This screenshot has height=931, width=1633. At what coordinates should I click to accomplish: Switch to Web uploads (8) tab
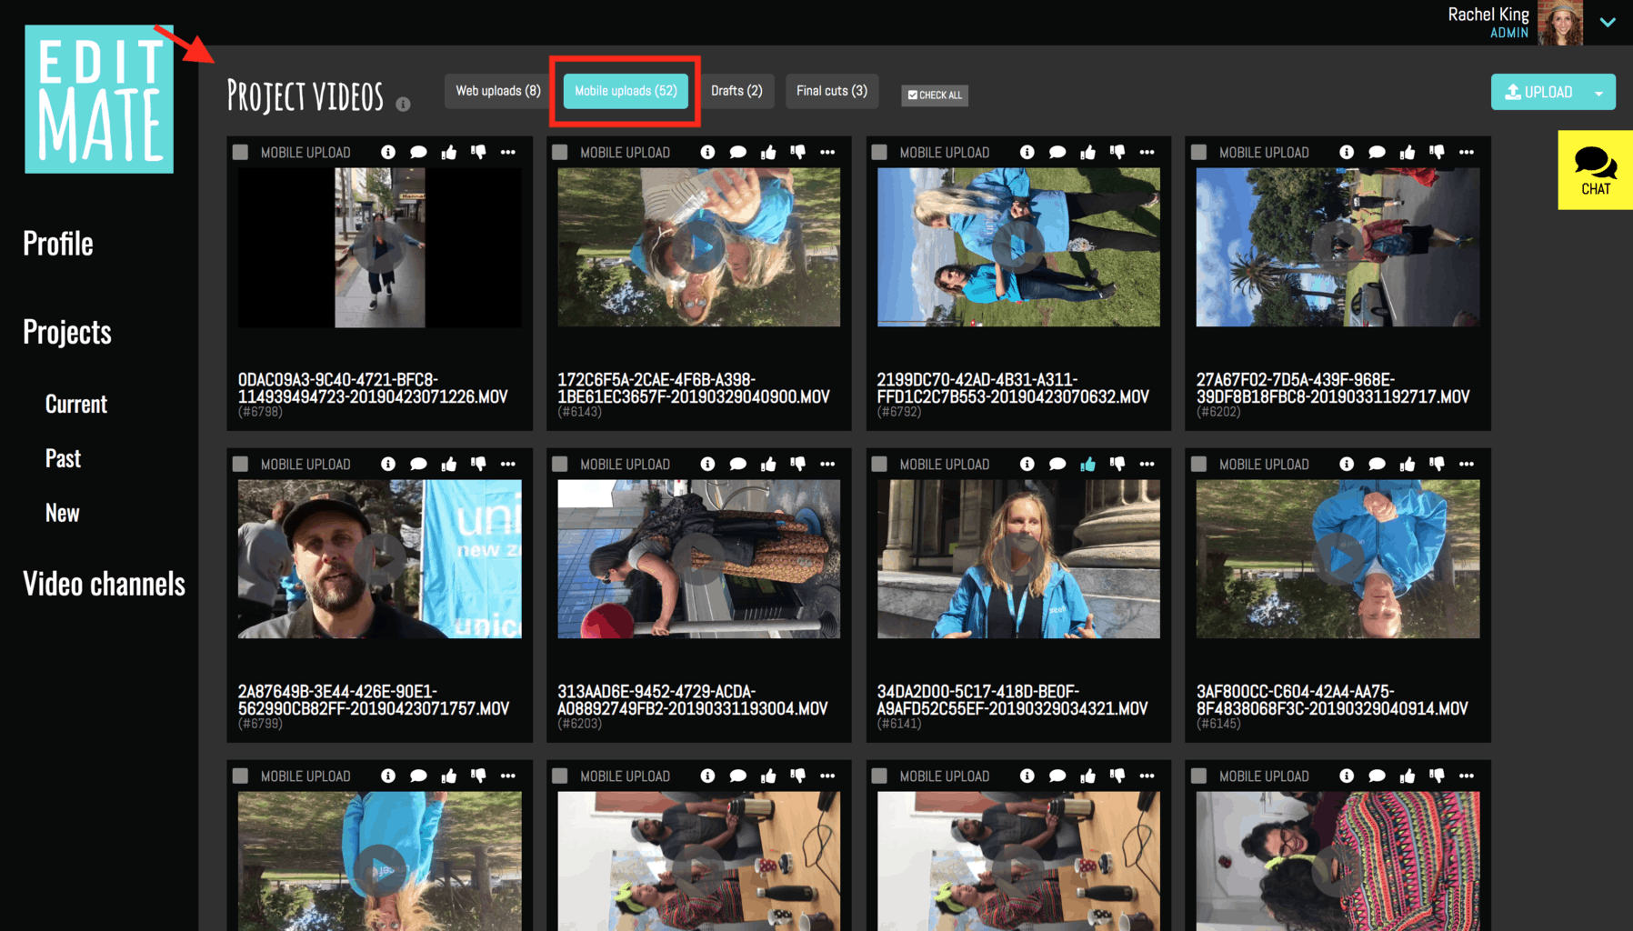pos(497,91)
